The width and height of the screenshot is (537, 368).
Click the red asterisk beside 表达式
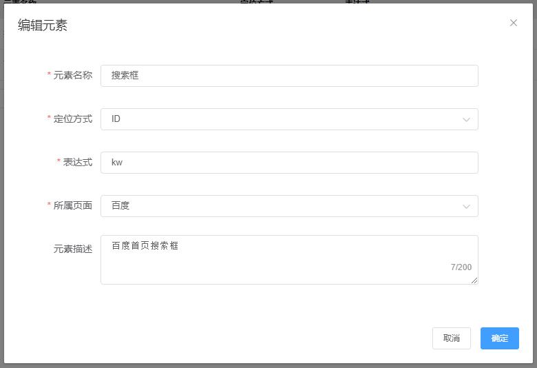(x=59, y=162)
